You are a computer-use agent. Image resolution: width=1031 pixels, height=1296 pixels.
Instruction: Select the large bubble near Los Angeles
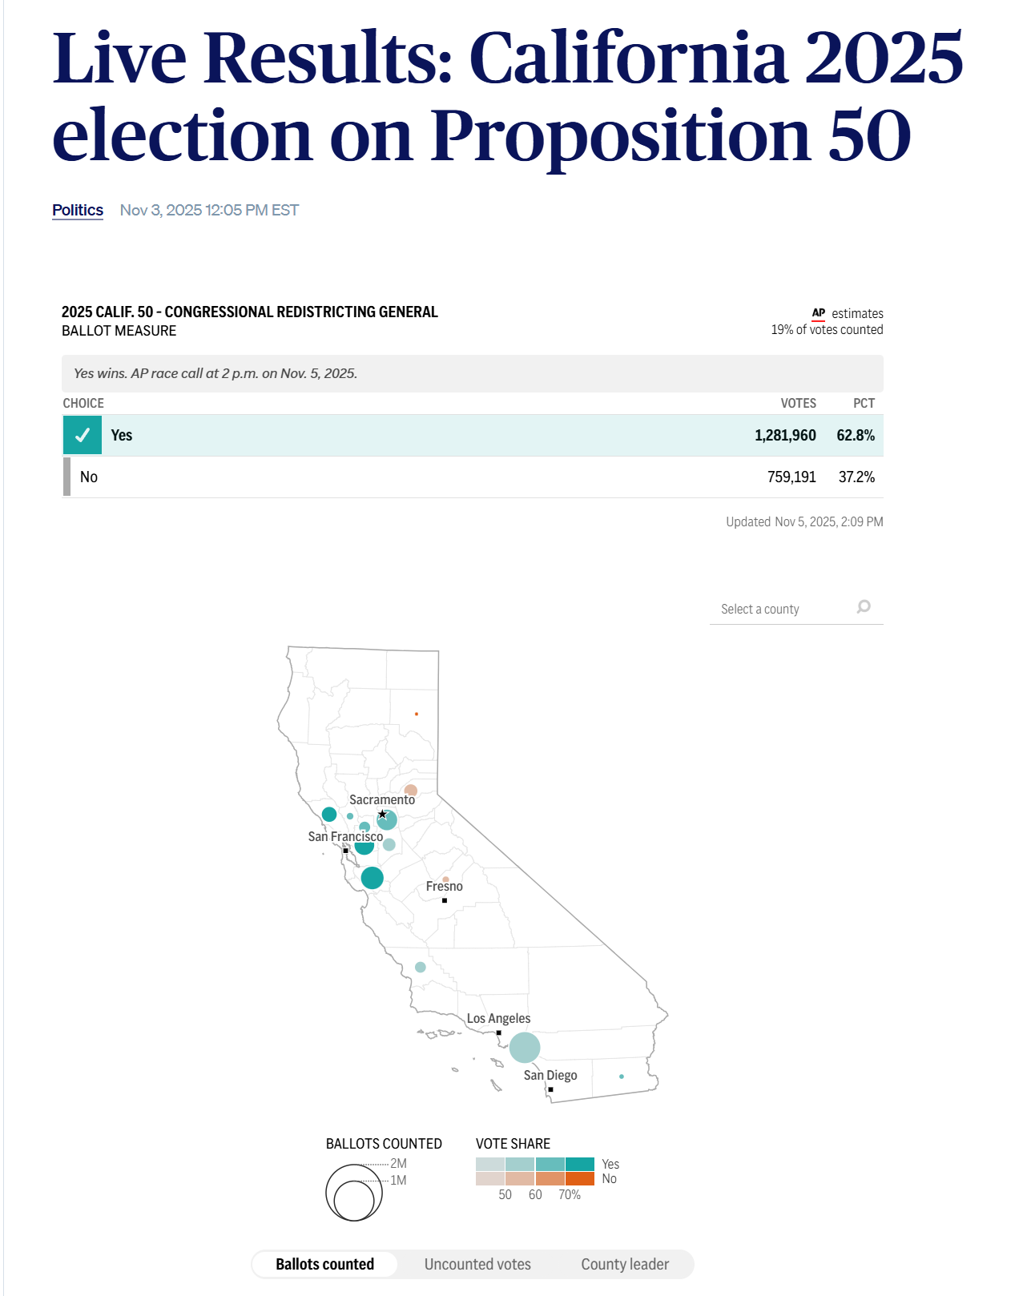pyautogui.click(x=524, y=1047)
